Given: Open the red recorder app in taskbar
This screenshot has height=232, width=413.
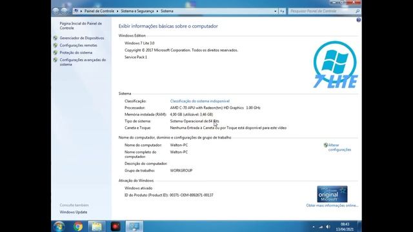Looking at the screenshot, I should point(116,226).
